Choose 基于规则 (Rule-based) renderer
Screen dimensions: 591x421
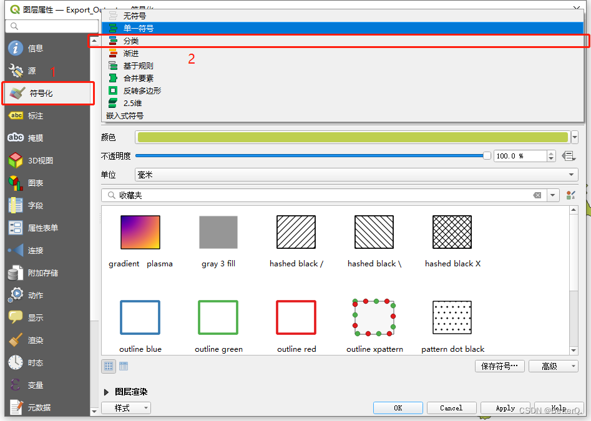(343, 65)
